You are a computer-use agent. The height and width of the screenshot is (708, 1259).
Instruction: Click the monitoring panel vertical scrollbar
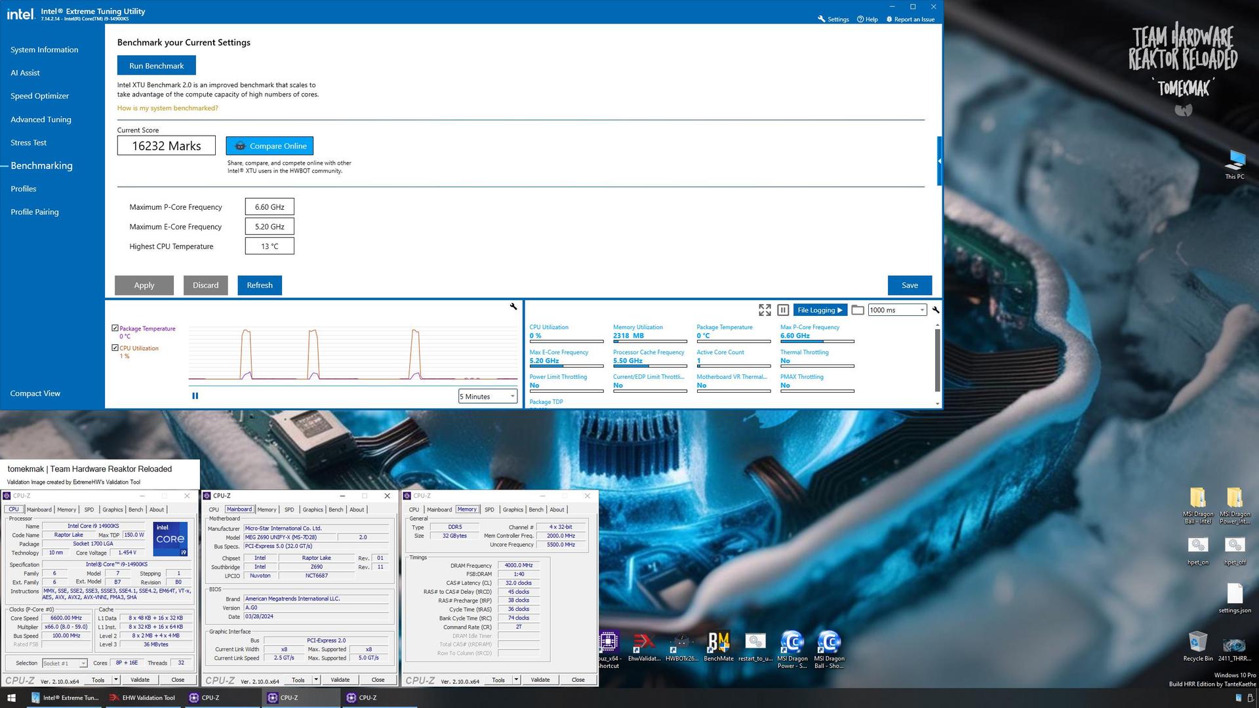(x=937, y=361)
